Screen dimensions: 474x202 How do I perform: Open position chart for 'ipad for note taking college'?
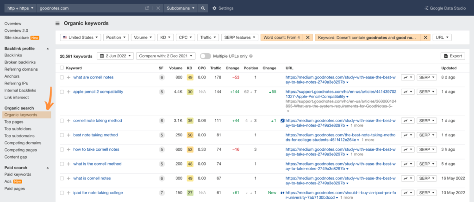pos(407,193)
